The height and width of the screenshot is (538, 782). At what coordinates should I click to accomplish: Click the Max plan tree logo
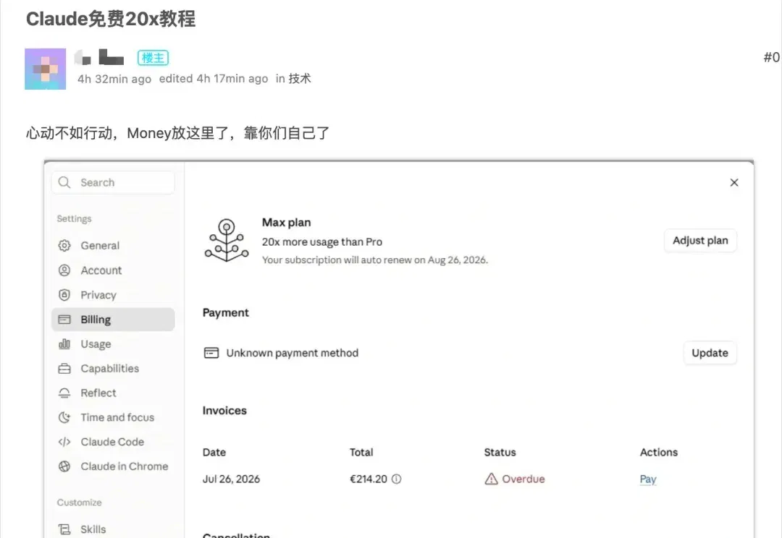pos(227,241)
